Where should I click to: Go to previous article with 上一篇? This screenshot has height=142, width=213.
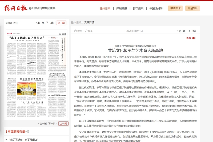click(x=182, y=31)
